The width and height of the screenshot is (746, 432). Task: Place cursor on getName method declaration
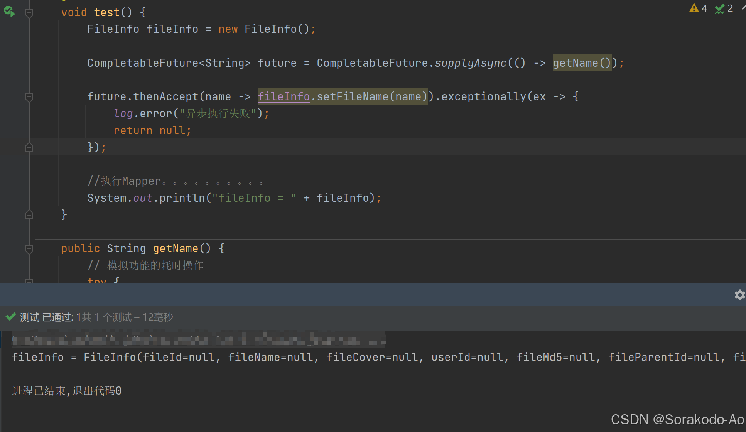pos(176,249)
